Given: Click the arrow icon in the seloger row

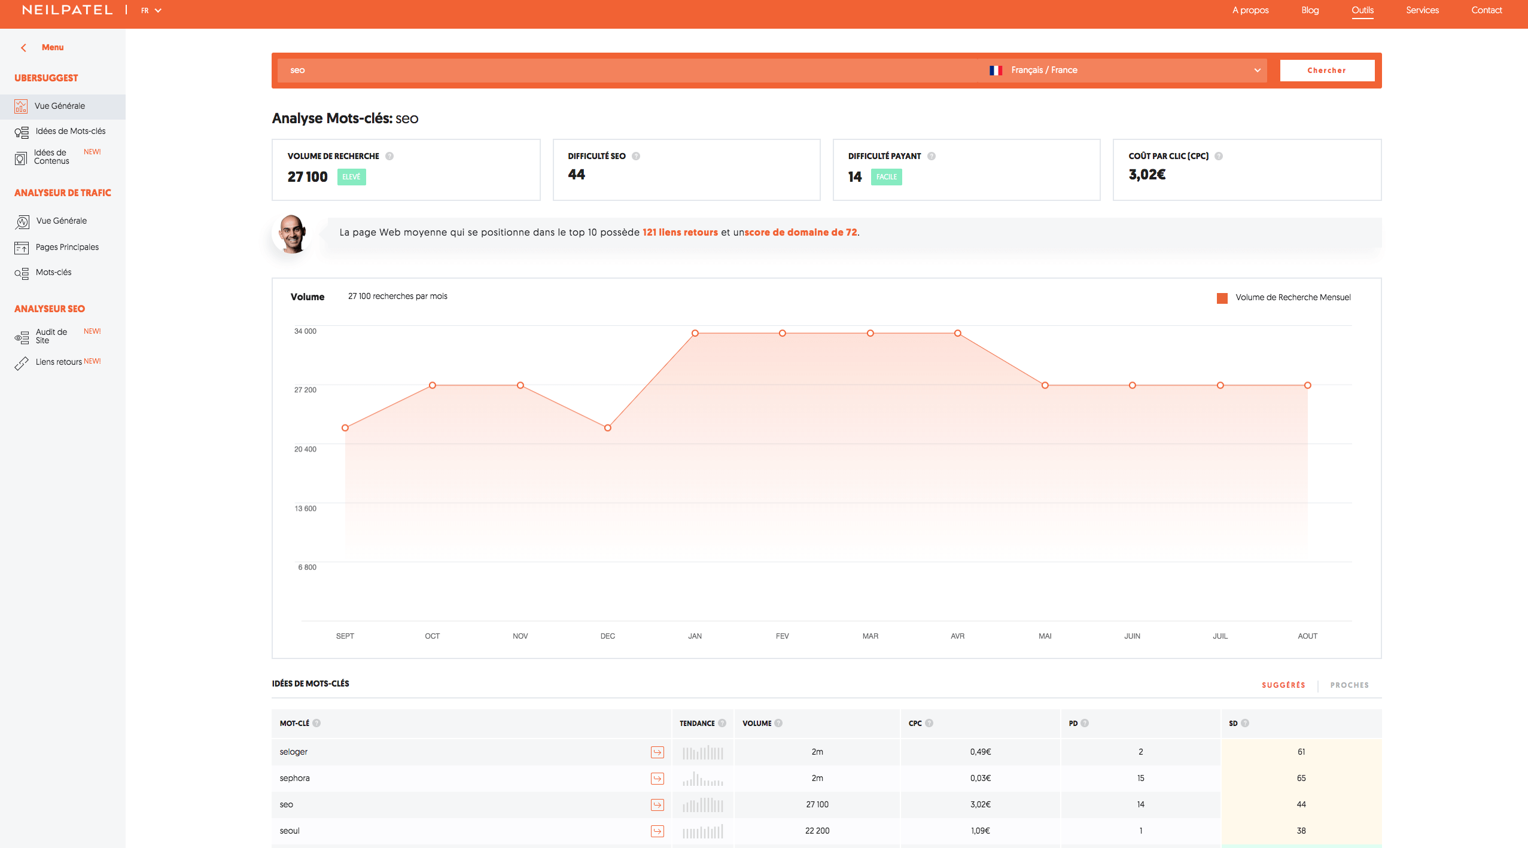Looking at the screenshot, I should click(658, 752).
